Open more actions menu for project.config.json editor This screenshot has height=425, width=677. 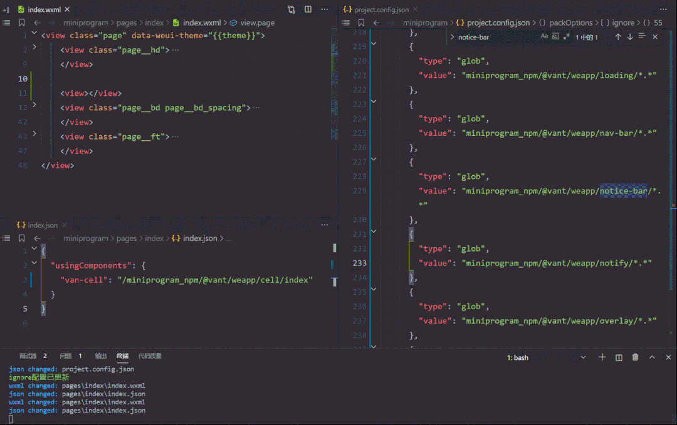pos(663,9)
